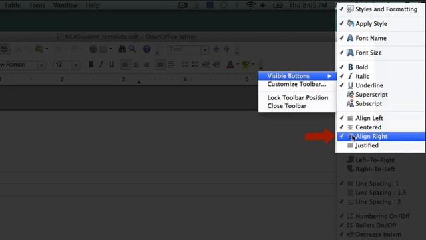Toggle Numbering On/Off in Visible Buttons list
This screenshot has width=426, height=240.
[x=381, y=216]
